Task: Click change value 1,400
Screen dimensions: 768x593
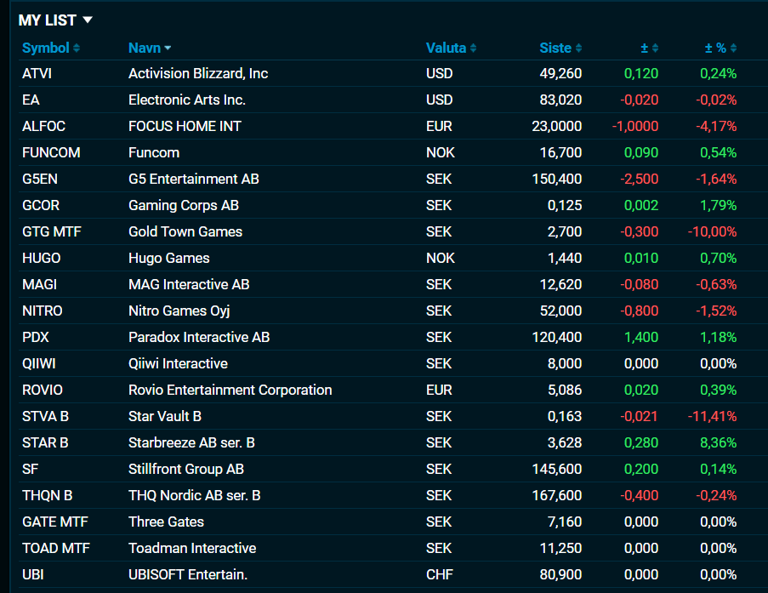Action: [641, 338]
